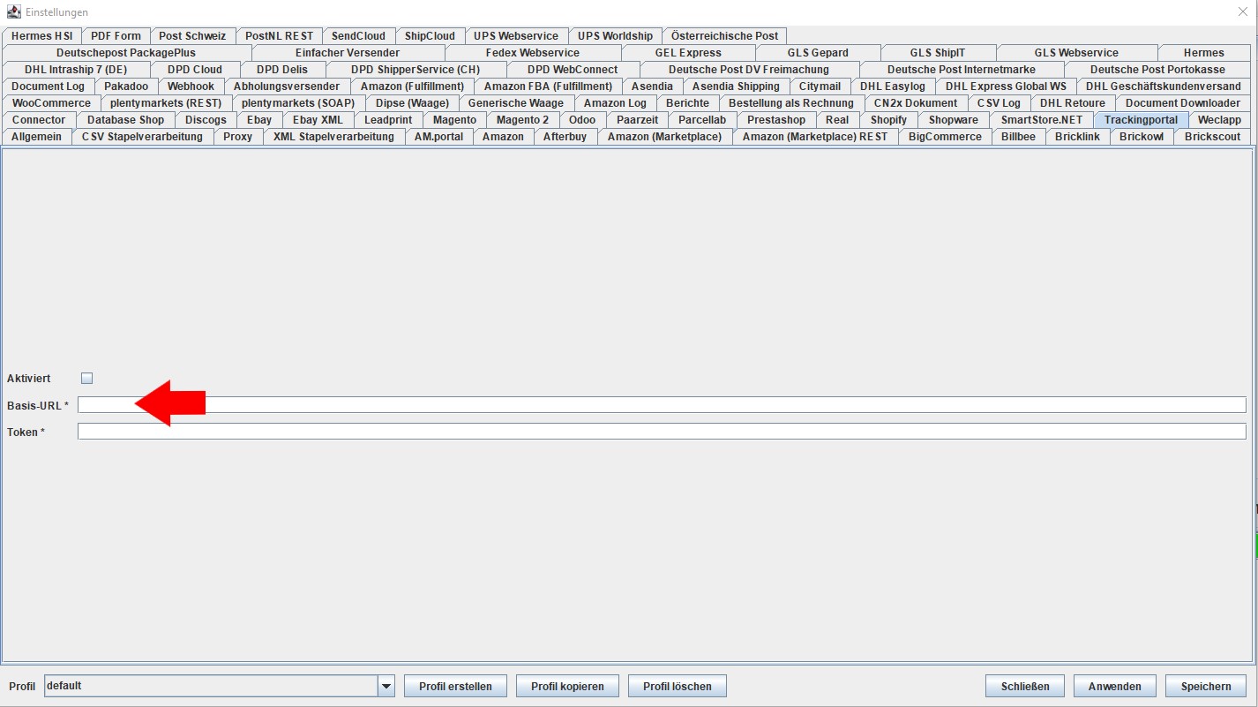The height and width of the screenshot is (707, 1258).
Task: Open the PDF Form tab
Action: tap(116, 36)
